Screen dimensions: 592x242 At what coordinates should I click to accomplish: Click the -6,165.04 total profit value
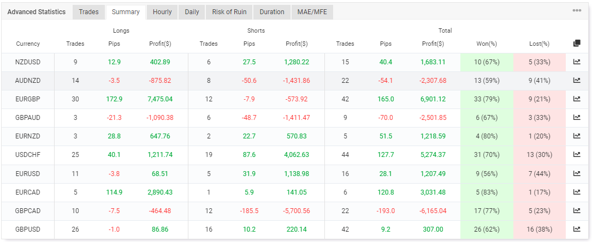[x=433, y=211]
